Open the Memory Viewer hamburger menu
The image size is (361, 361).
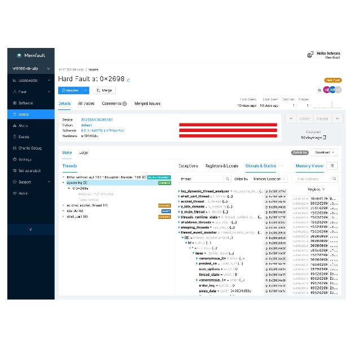tap(332, 166)
